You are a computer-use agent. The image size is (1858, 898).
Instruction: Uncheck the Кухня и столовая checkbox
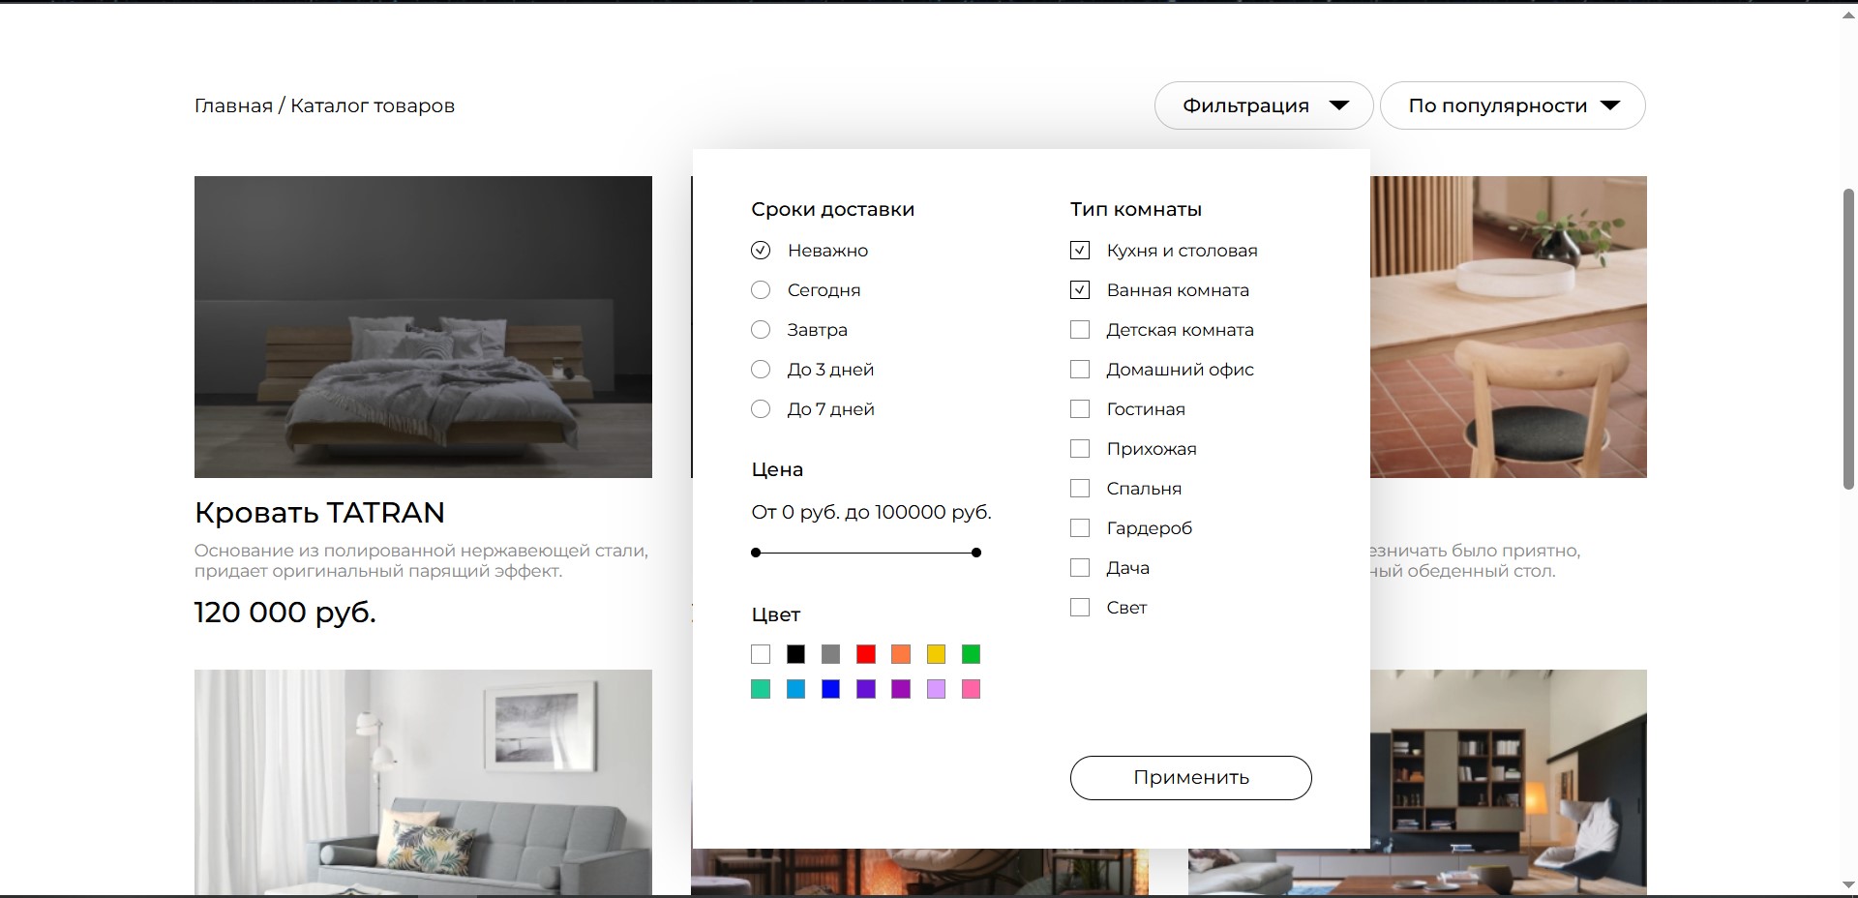[1080, 251]
